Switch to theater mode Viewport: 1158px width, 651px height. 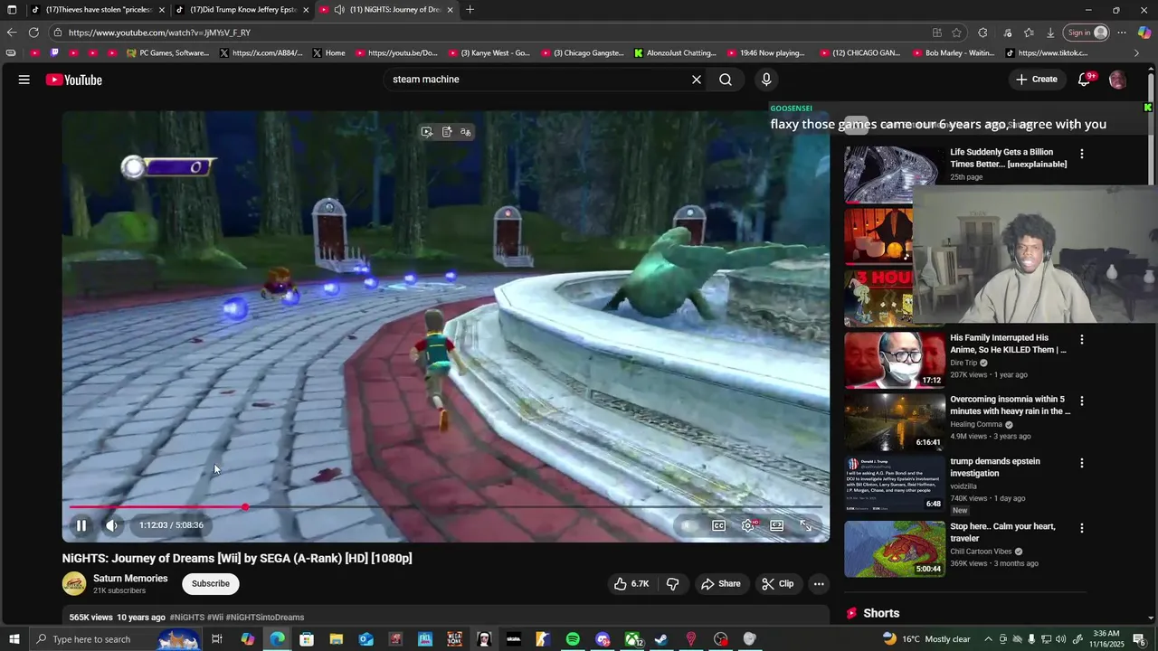point(777,525)
